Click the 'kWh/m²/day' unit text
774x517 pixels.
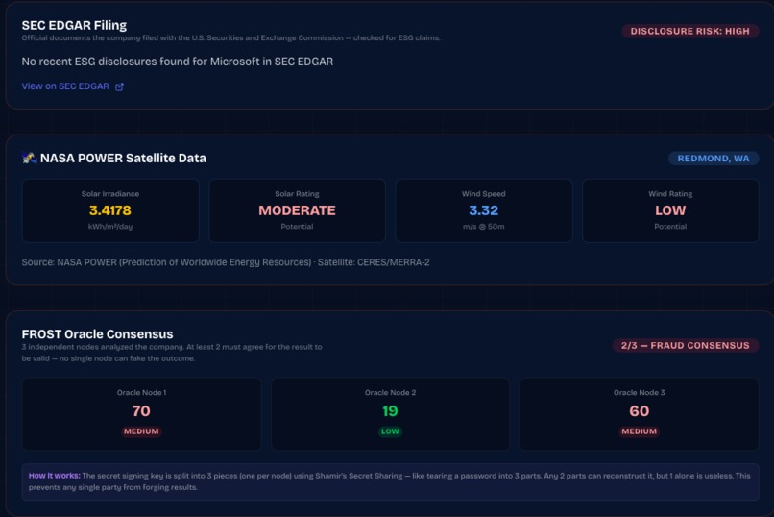click(x=110, y=227)
